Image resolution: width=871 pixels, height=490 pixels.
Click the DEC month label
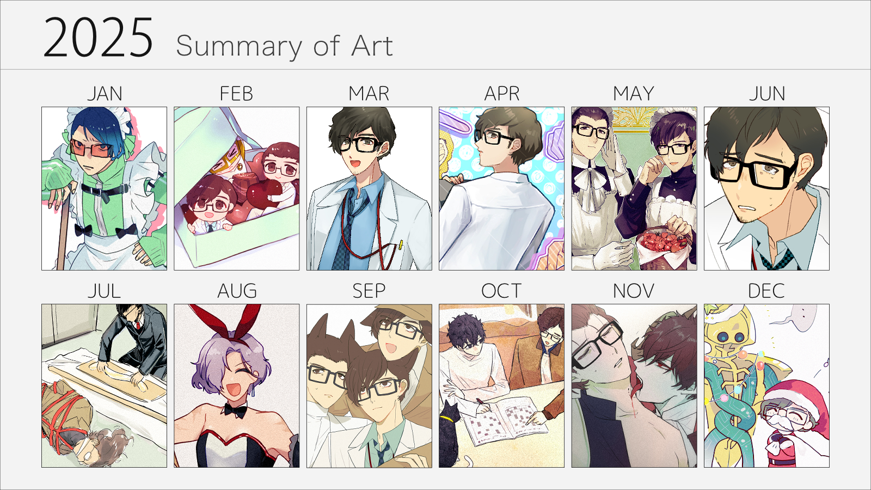[x=766, y=291]
